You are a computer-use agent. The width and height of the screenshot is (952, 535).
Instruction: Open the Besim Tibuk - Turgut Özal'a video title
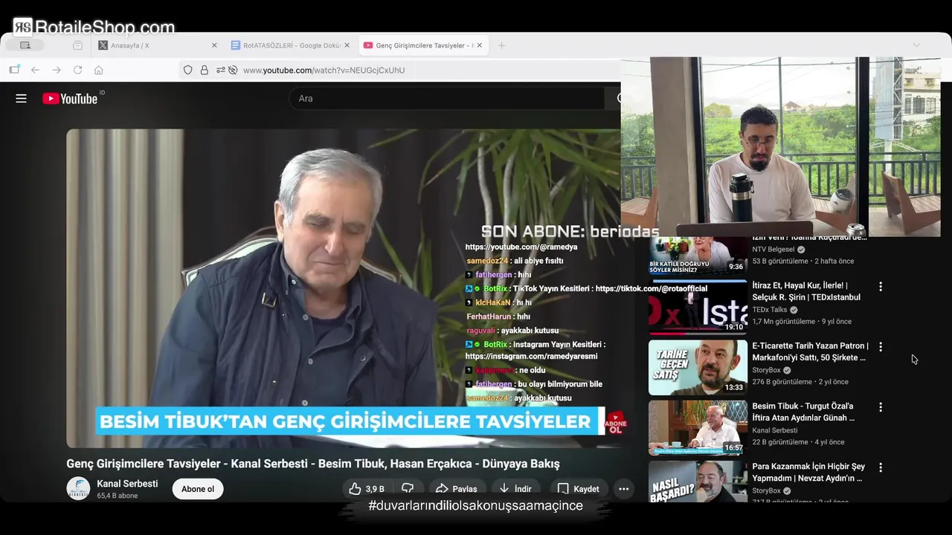803,412
